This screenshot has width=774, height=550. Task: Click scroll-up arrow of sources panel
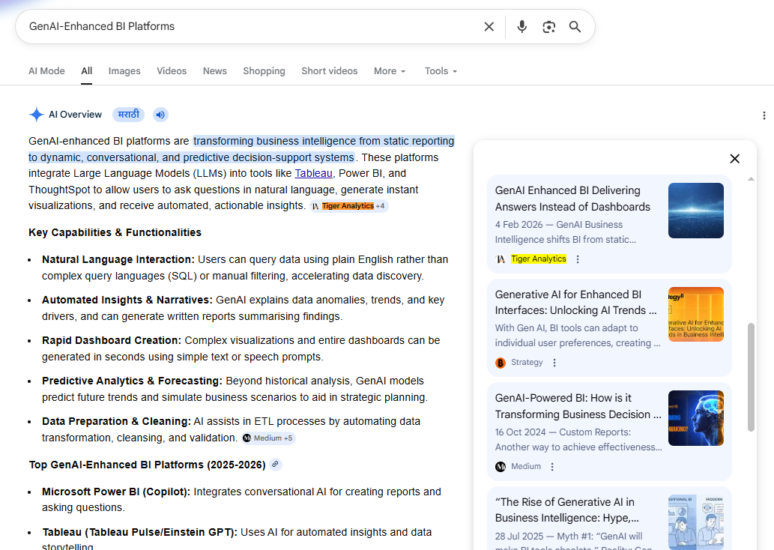click(x=751, y=179)
